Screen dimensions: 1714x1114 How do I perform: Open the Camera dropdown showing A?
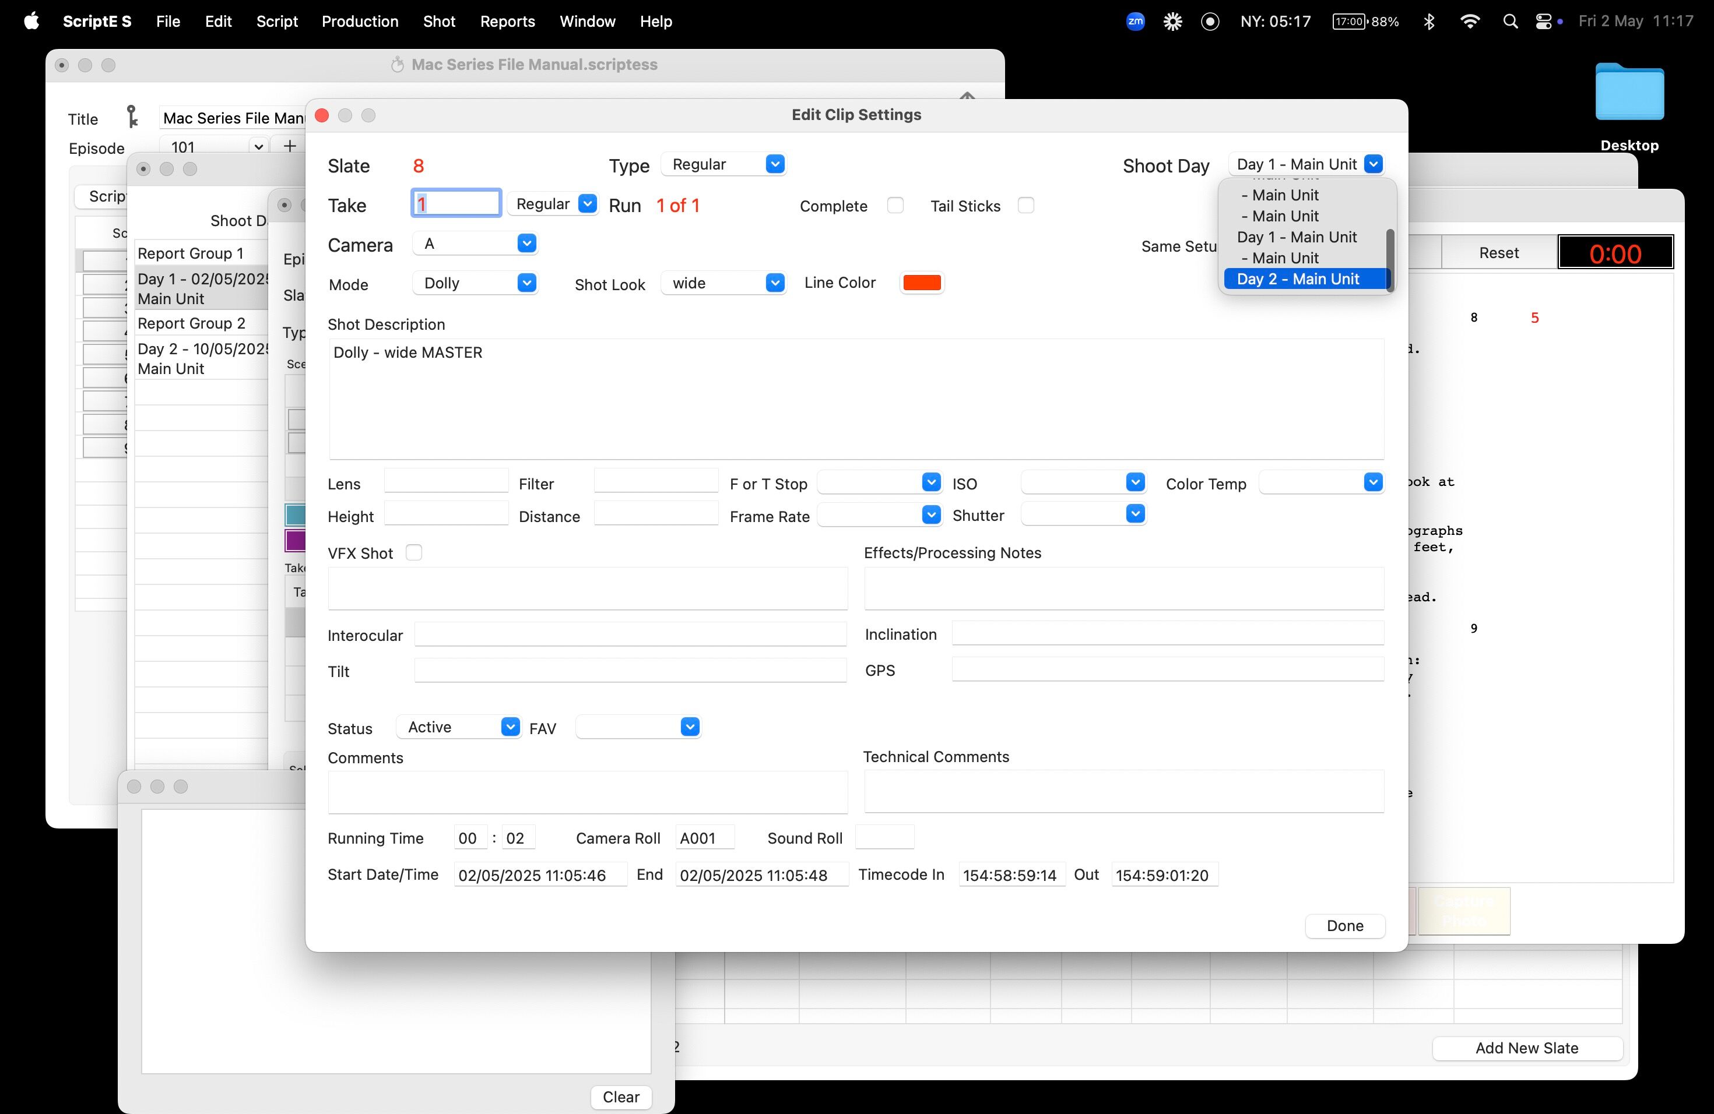tap(475, 244)
